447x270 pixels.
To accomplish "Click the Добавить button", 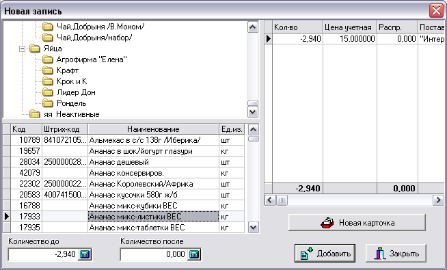I will [x=325, y=253].
